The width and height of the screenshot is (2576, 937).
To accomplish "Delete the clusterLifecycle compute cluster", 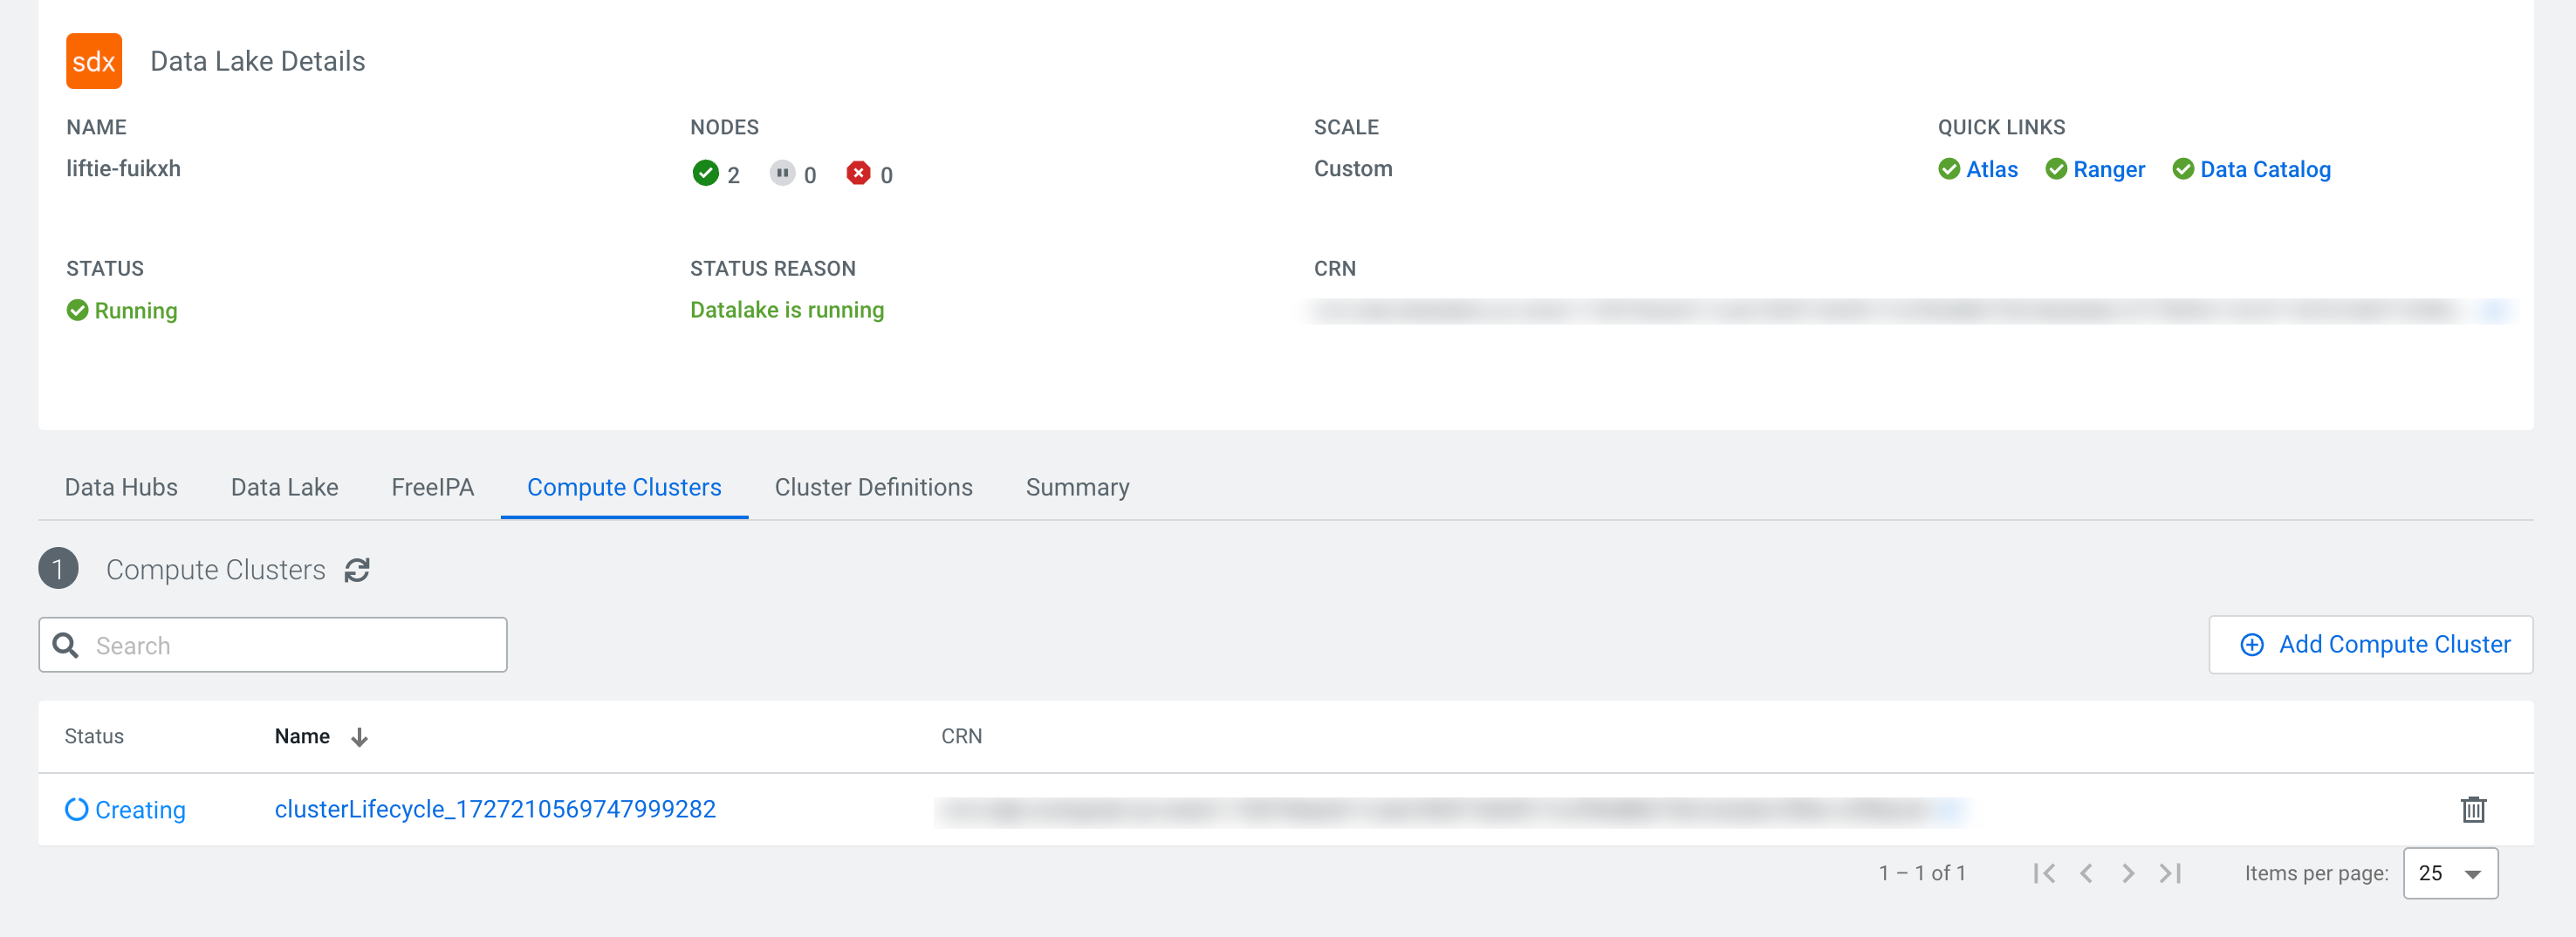I will 2472,809.
